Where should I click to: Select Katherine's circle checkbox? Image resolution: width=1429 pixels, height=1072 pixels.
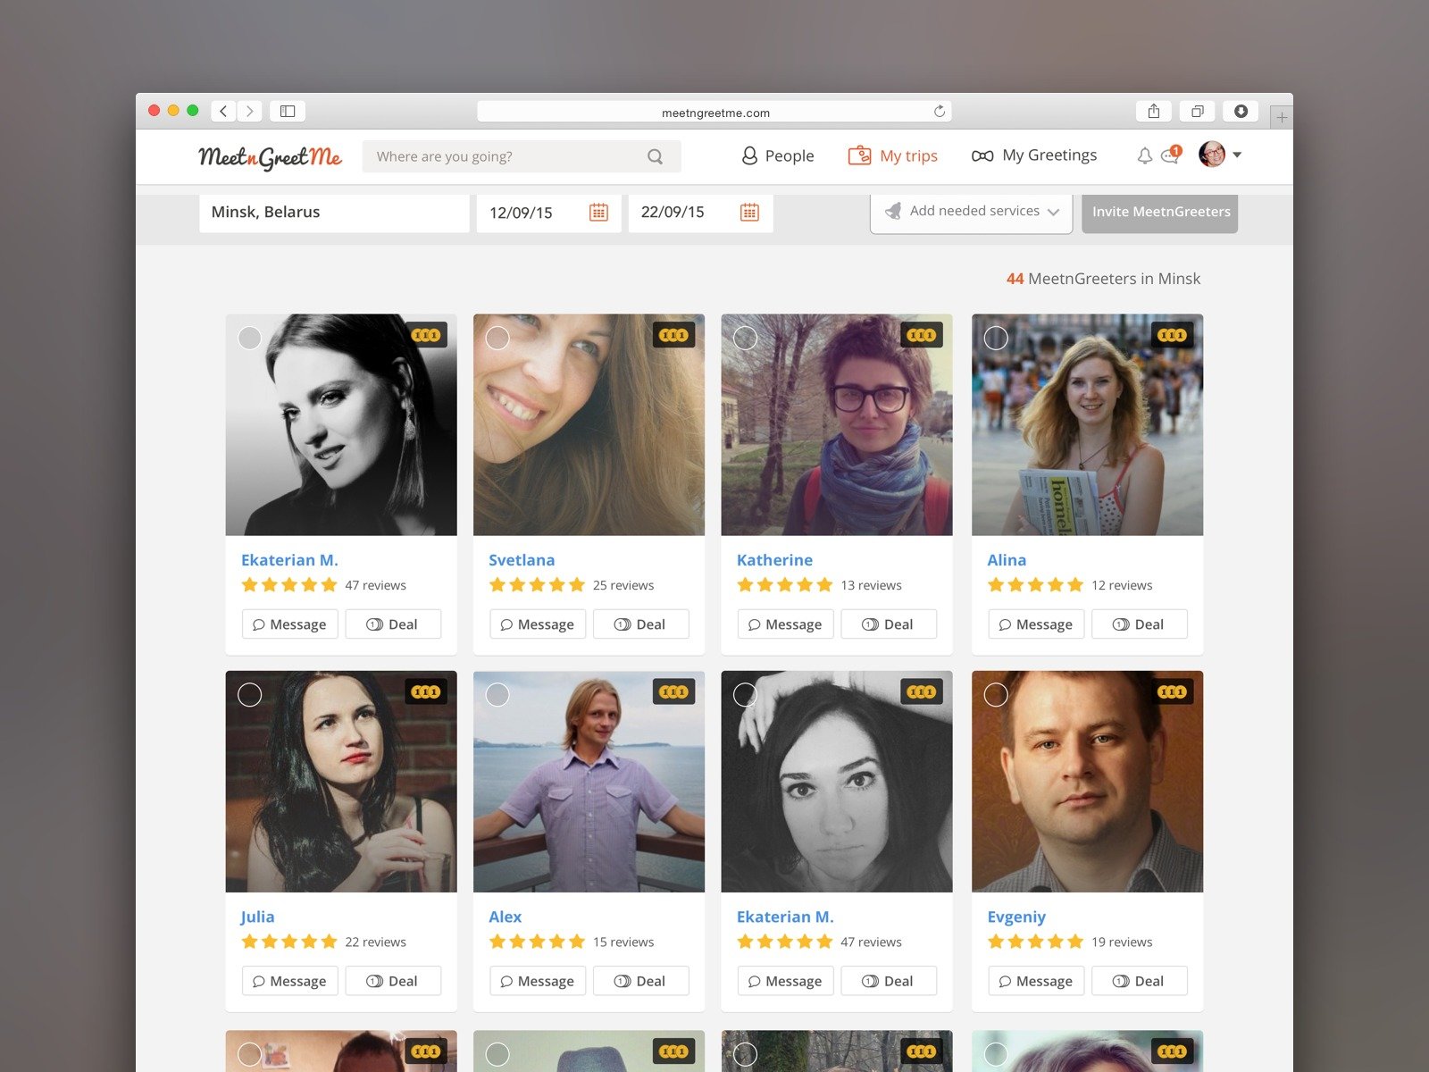pyautogui.click(x=745, y=338)
